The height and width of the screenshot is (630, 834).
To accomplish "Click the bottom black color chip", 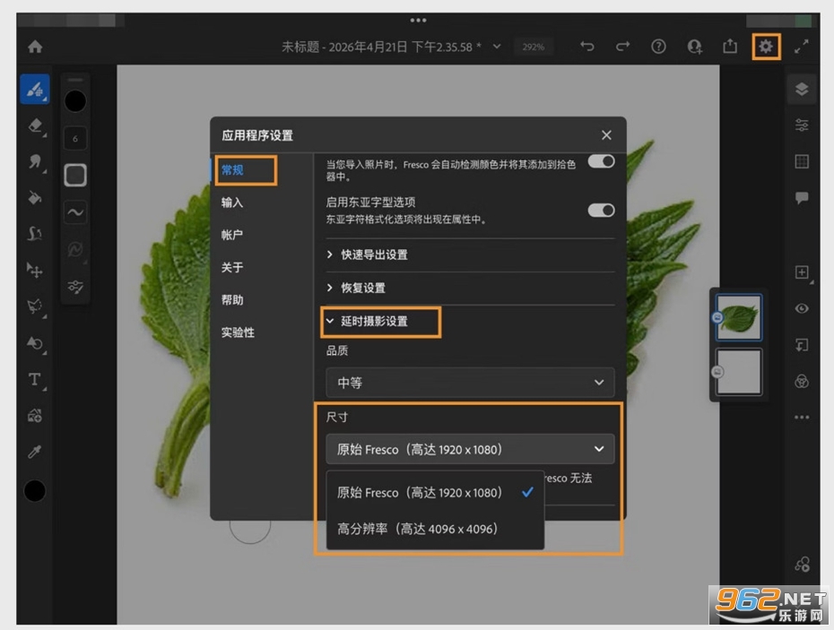I will 35,491.
